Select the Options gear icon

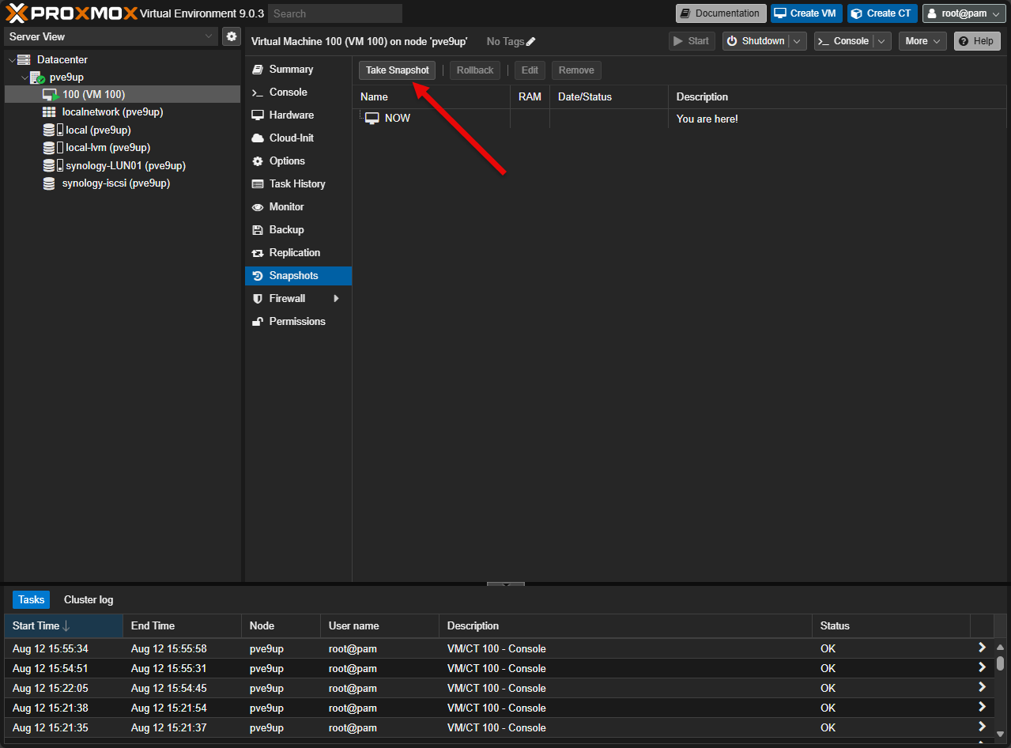(x=258, y=161)
